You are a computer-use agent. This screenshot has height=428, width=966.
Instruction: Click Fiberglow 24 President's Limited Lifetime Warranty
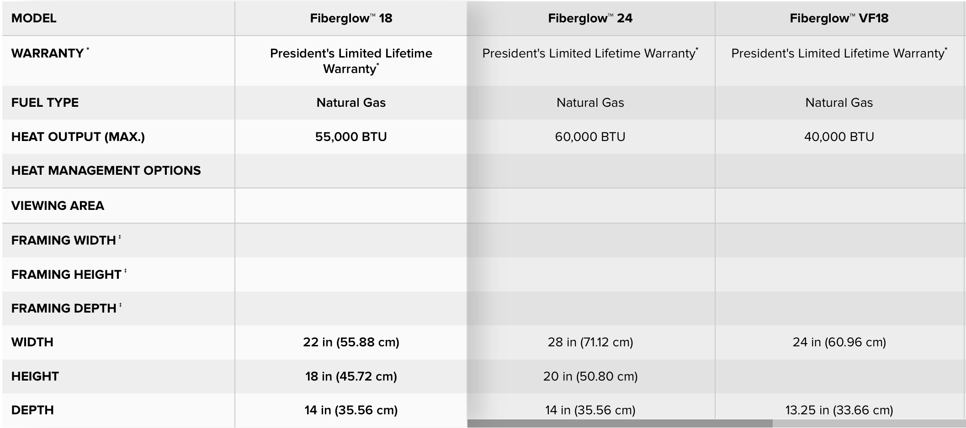[589, 53]
